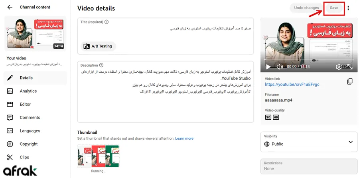Viewport: 359px width, 178px height.
Task: Open help for the Title field
Action: coord(107,22)
